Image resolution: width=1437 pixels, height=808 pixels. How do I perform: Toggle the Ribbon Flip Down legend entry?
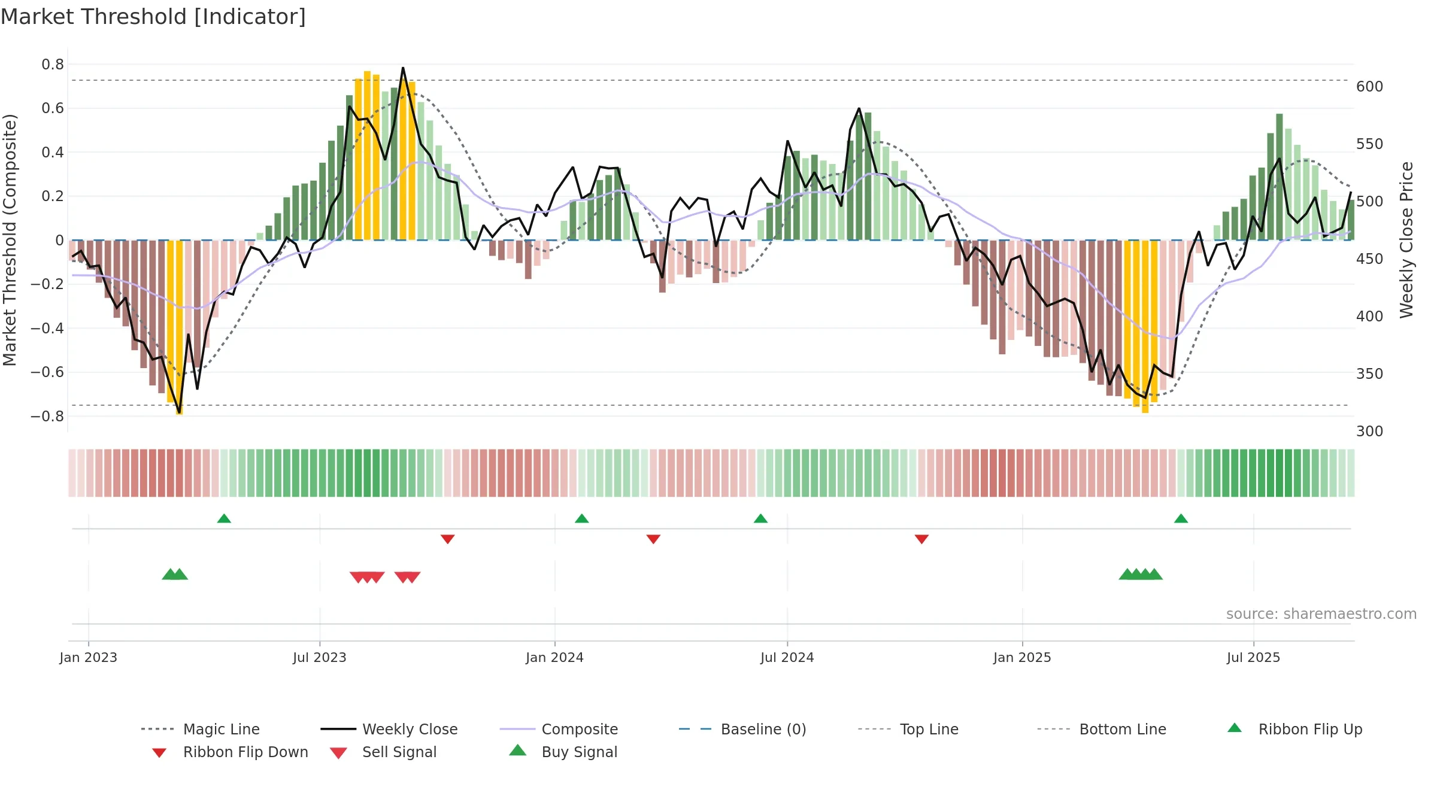point(229,752)
